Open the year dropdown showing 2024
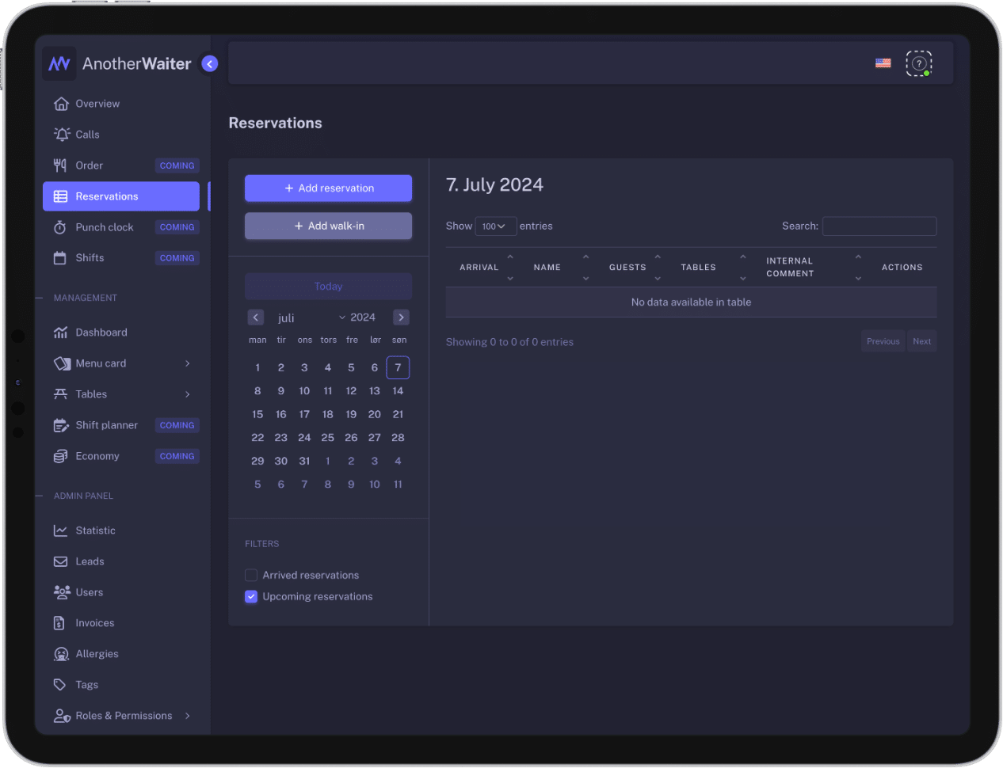 (x=357, y=317)
